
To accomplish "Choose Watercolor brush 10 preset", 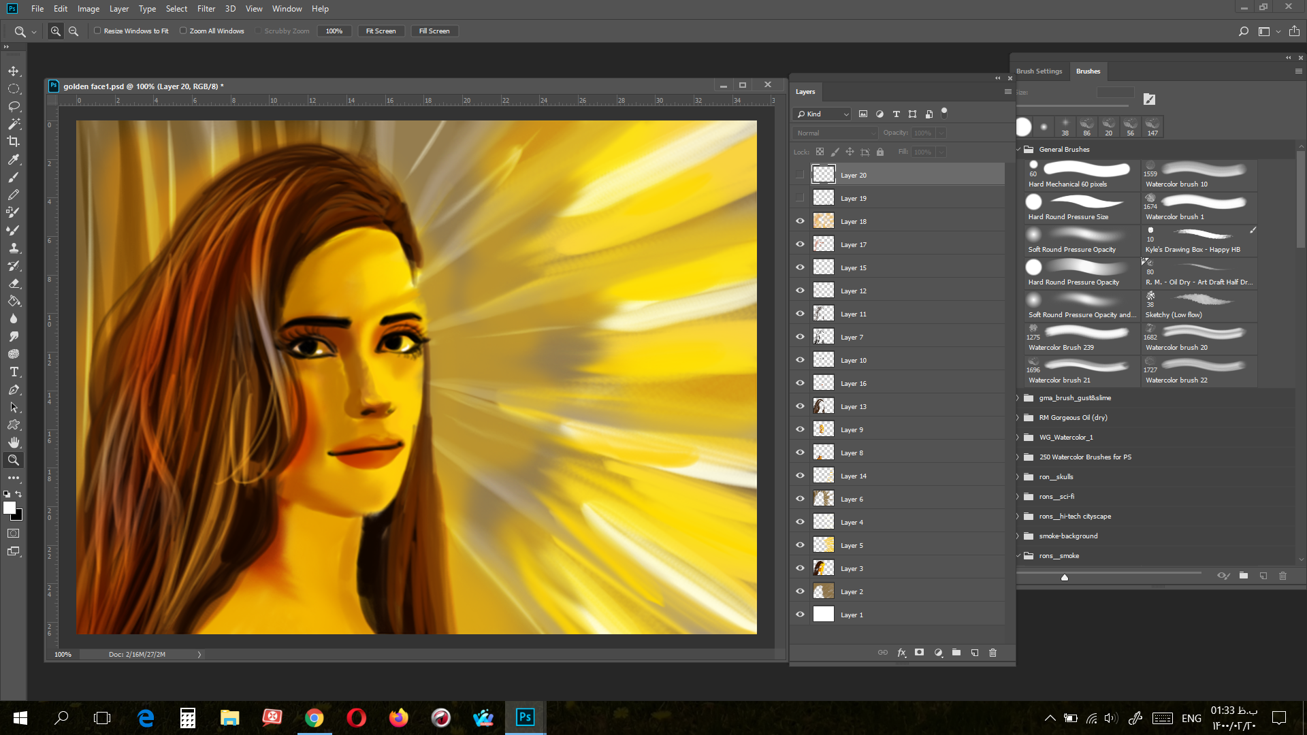I will [x=1199, y=174].
